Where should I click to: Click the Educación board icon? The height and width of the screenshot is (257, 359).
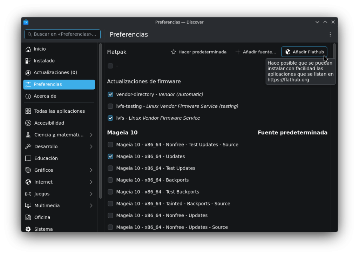tap(28, 158)
